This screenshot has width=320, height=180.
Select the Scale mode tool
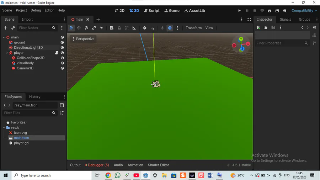click(x=94, y=28)
